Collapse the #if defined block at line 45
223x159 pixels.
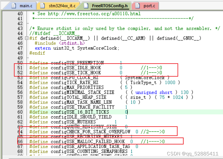click(26, 38)
